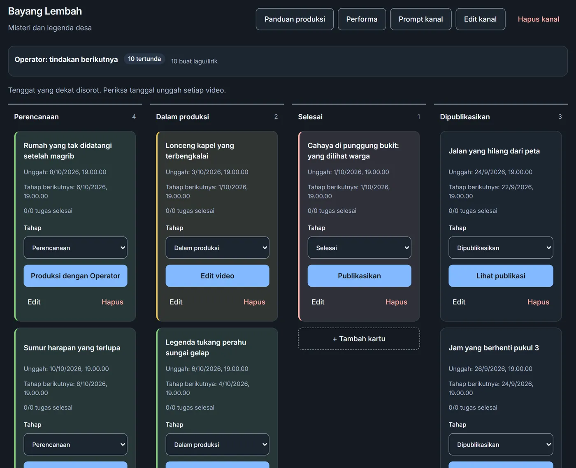Click the Selesai column header
This screenshot has width=576, height=468.
[x=310, y=117]
